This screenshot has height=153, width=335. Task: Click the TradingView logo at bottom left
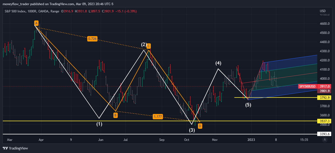pyautogui.click(x=15, y=148)
